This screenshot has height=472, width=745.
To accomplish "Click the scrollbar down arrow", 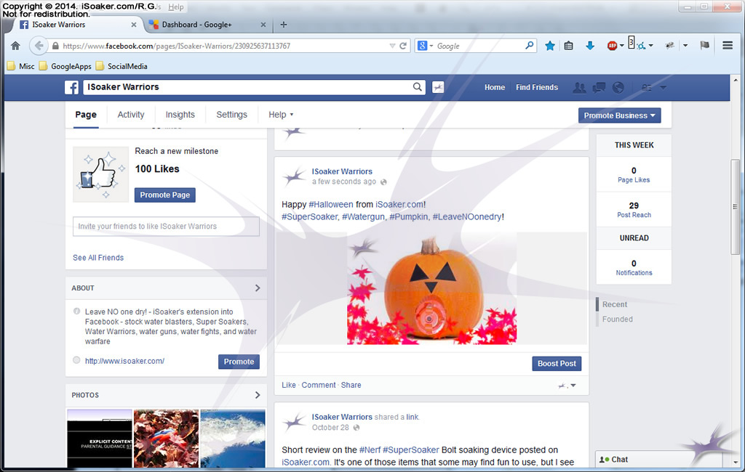I will click(x=736, y=462).
